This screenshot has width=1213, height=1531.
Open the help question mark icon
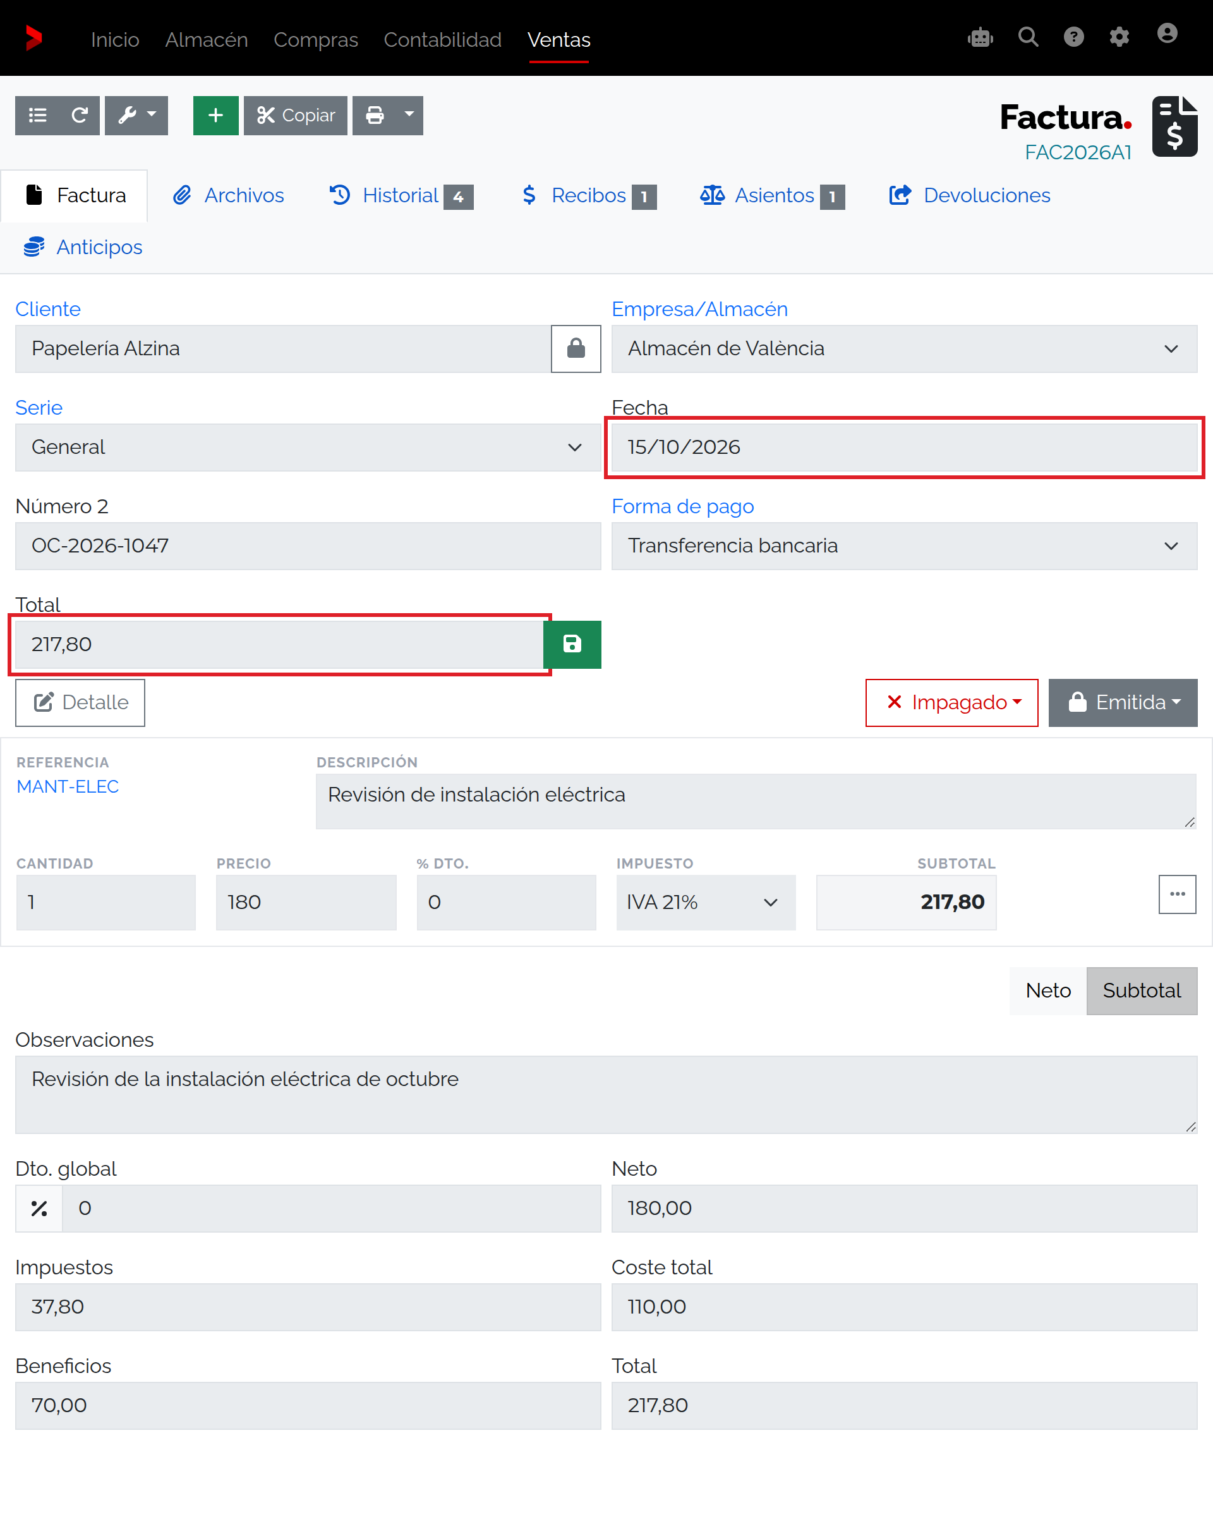point(1073,37)
